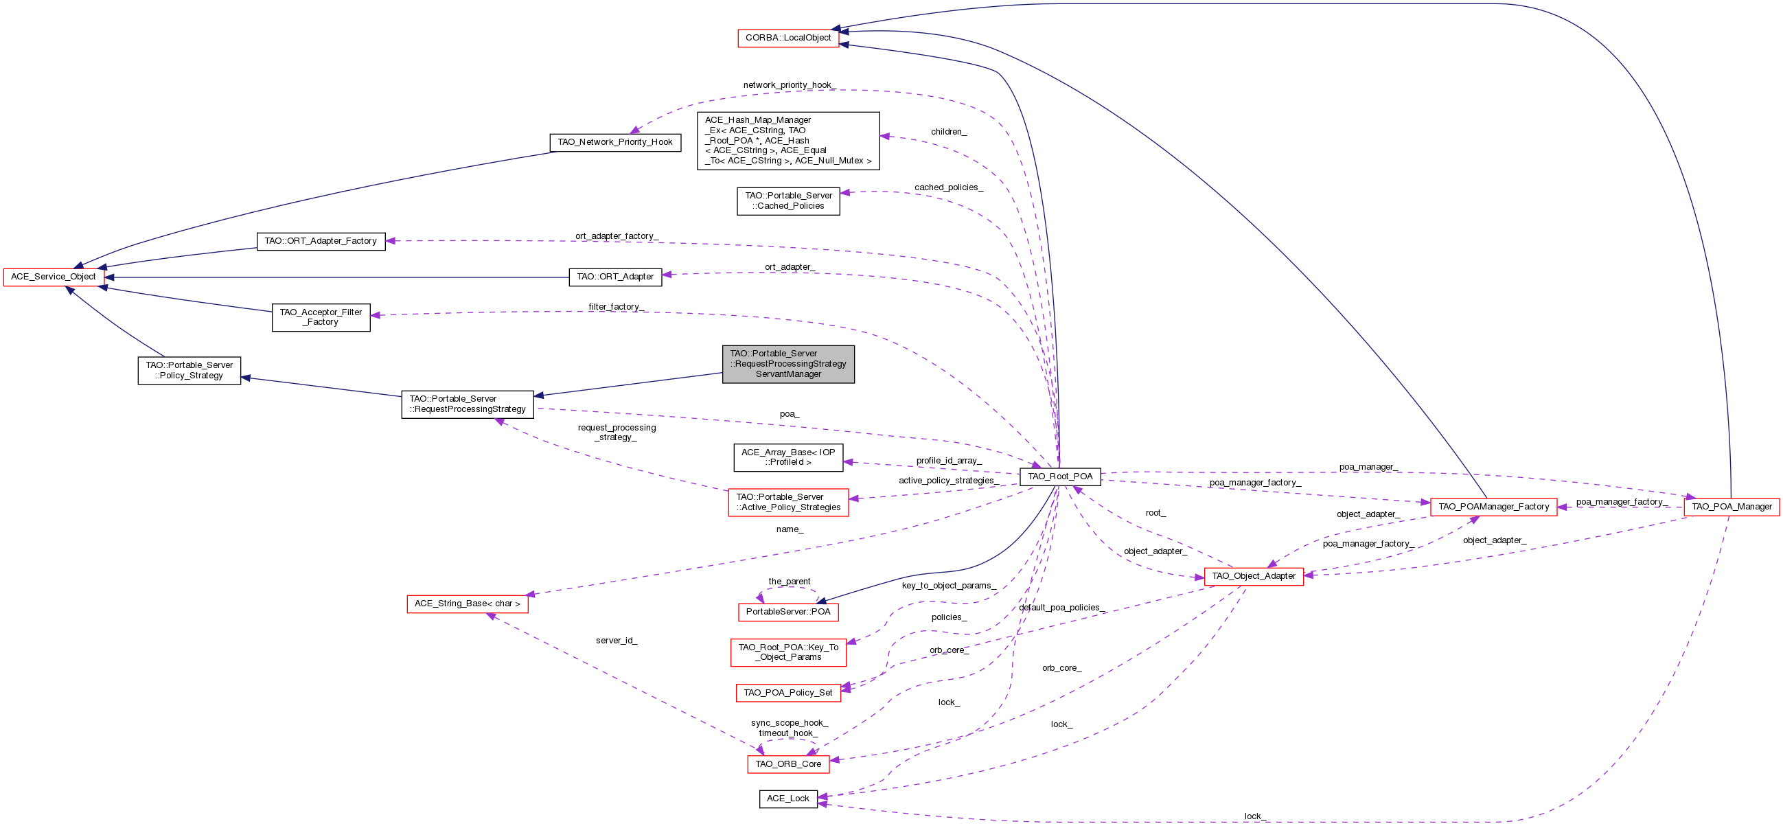
Task: Open the TAO::Portable_Server::RequestProcessingStrategy node
Action: pos(468,404)
